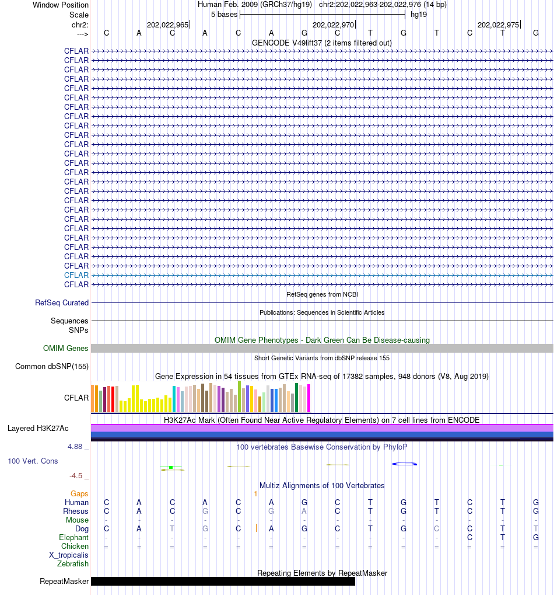Click the cyan bar in GTEx expression chart
554x595 pixels.
coord(174,399)
